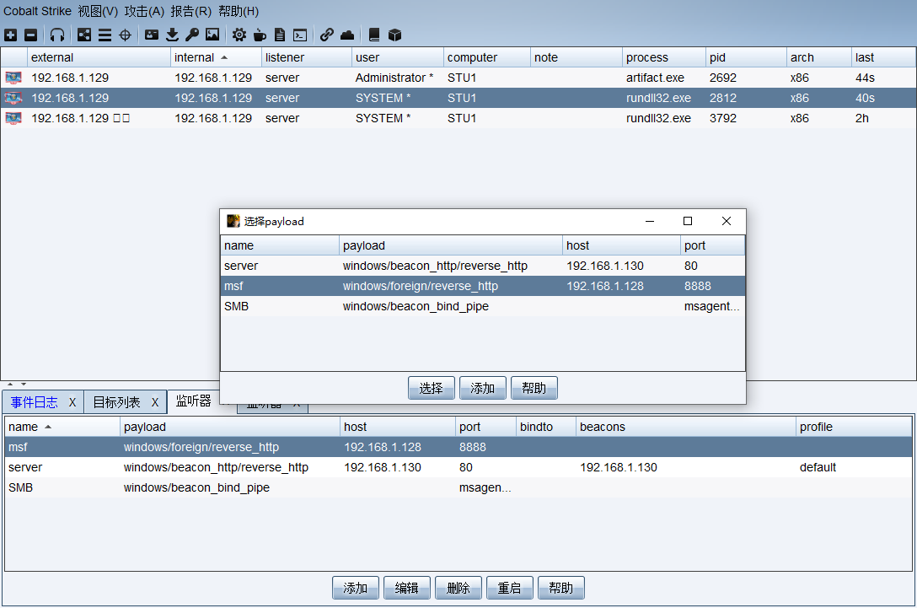Sort listeners by the profile column header
The image size is (917, 608).
pyautogui.click(x=854, y=427)
